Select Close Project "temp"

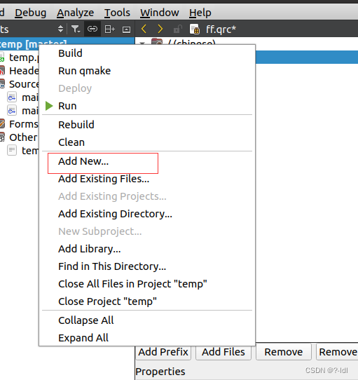click(147, 301)
